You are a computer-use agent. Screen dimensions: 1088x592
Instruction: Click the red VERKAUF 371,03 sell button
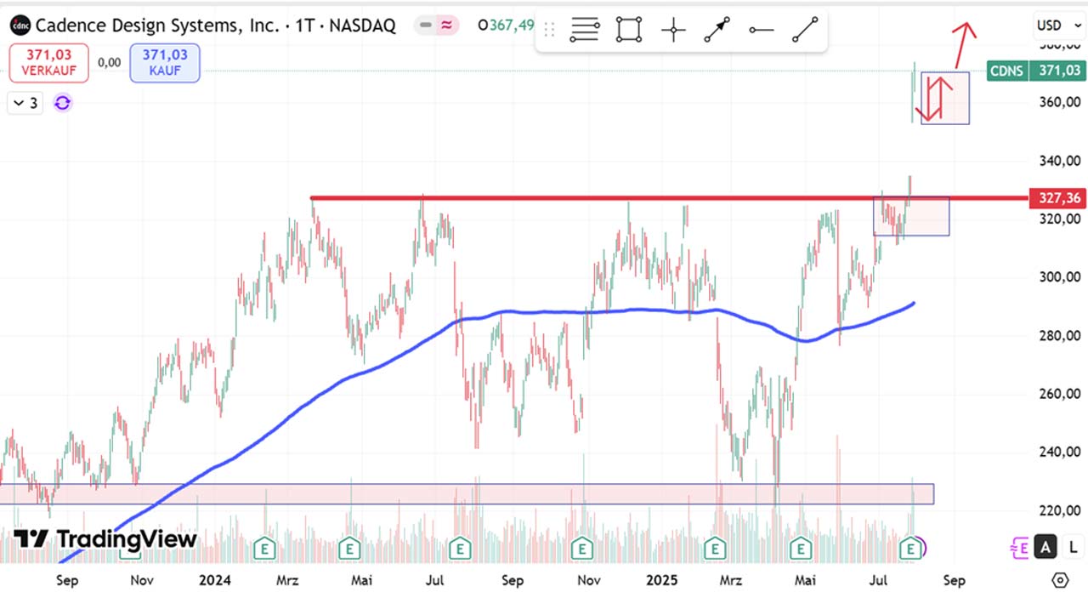click(49, 63)
